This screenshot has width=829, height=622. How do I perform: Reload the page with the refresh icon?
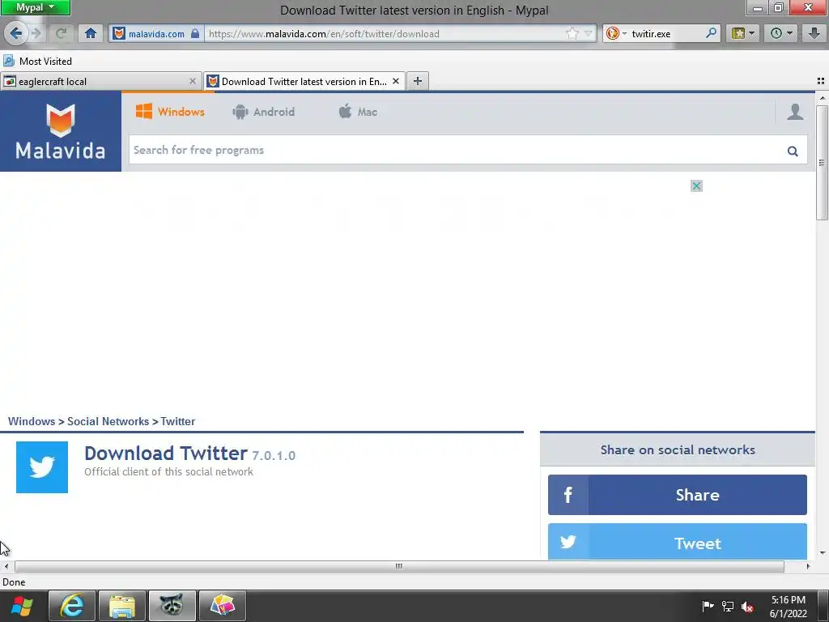(x=61, y=34)
